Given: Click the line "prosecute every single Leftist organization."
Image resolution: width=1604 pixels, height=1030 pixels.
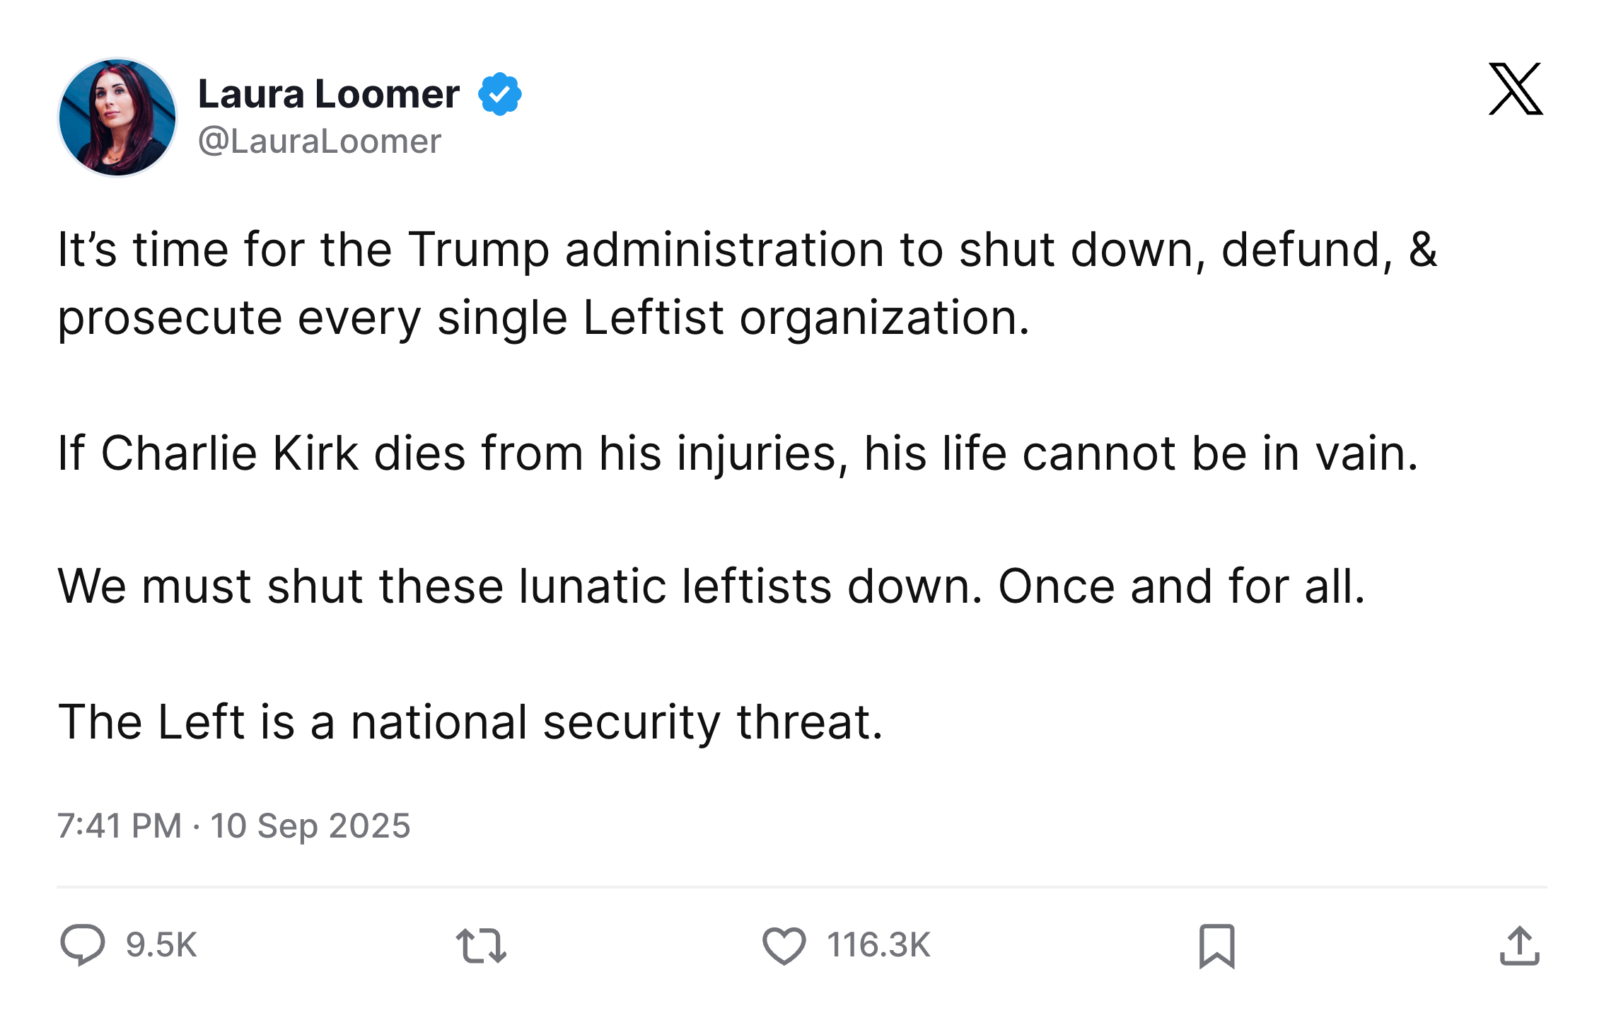Looking at the screenshot, I should point(543,318).
